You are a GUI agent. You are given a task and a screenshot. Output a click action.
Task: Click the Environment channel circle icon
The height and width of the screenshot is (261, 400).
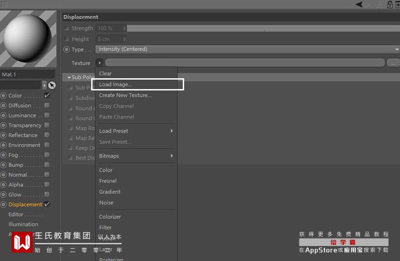3,145
